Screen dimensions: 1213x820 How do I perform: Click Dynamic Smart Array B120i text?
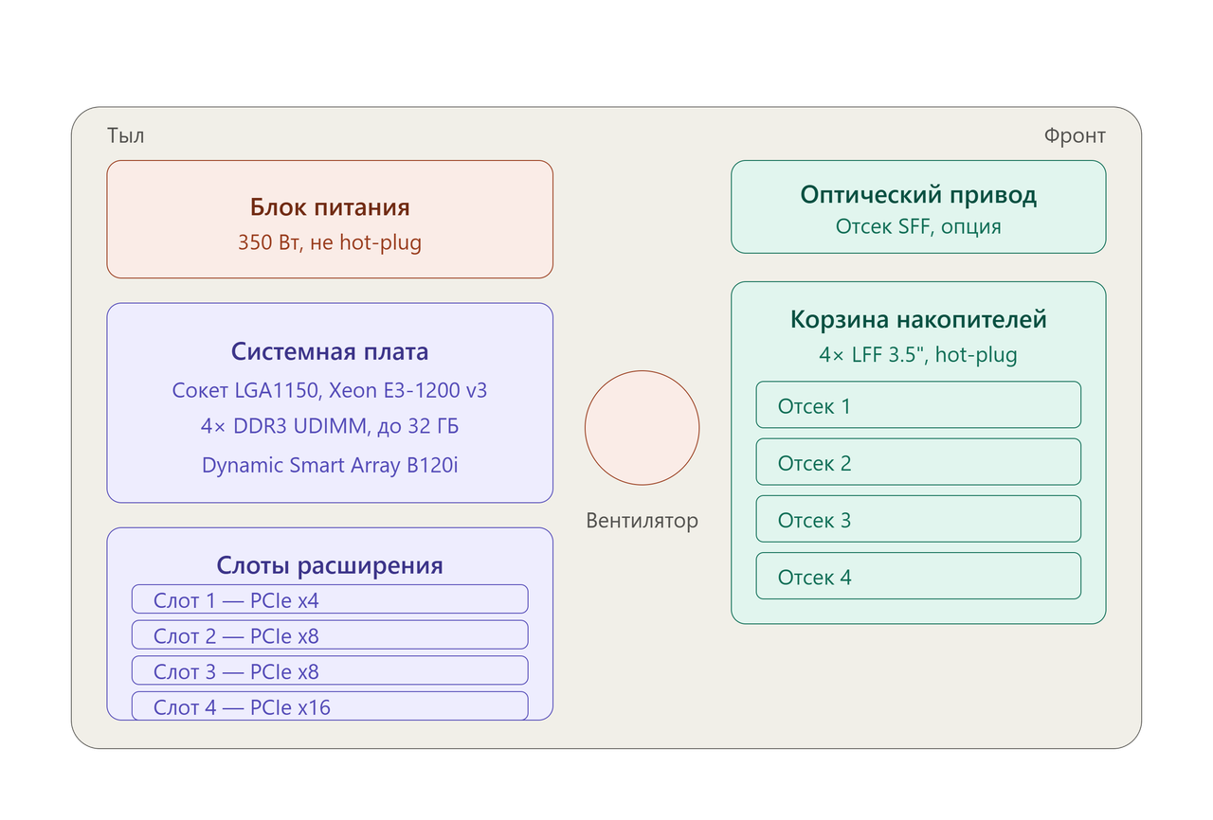click(330, 465)
